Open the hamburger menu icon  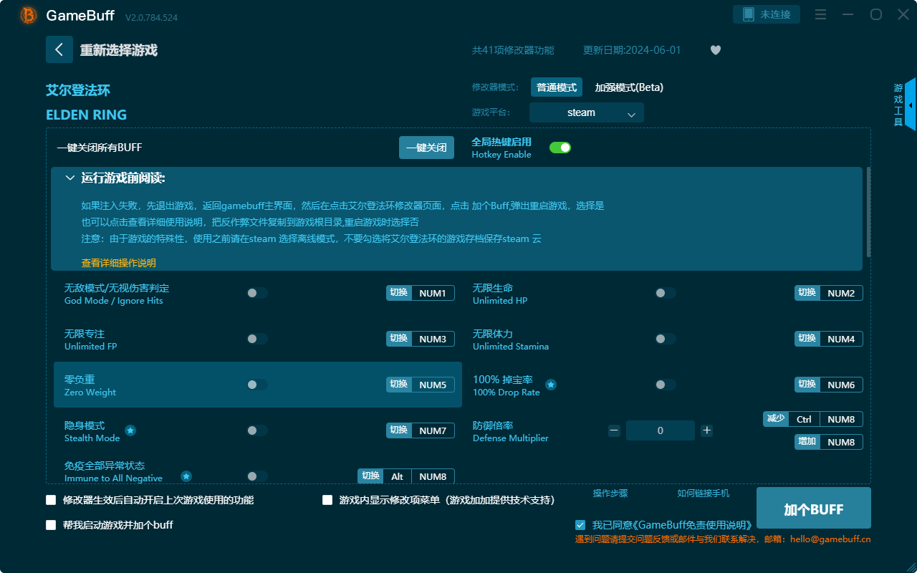tap(820, 14)
